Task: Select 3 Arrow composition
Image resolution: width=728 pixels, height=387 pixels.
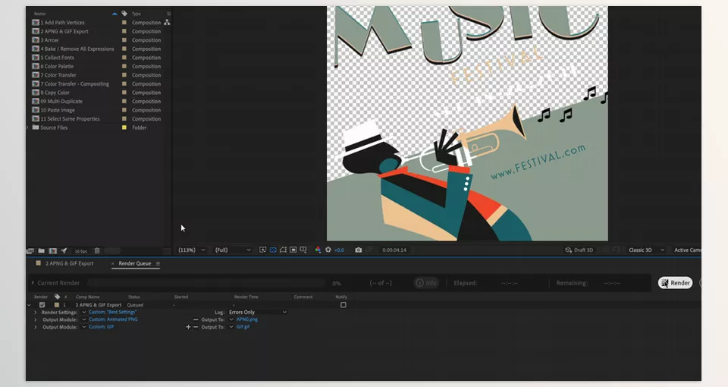Action: point(49,40)
